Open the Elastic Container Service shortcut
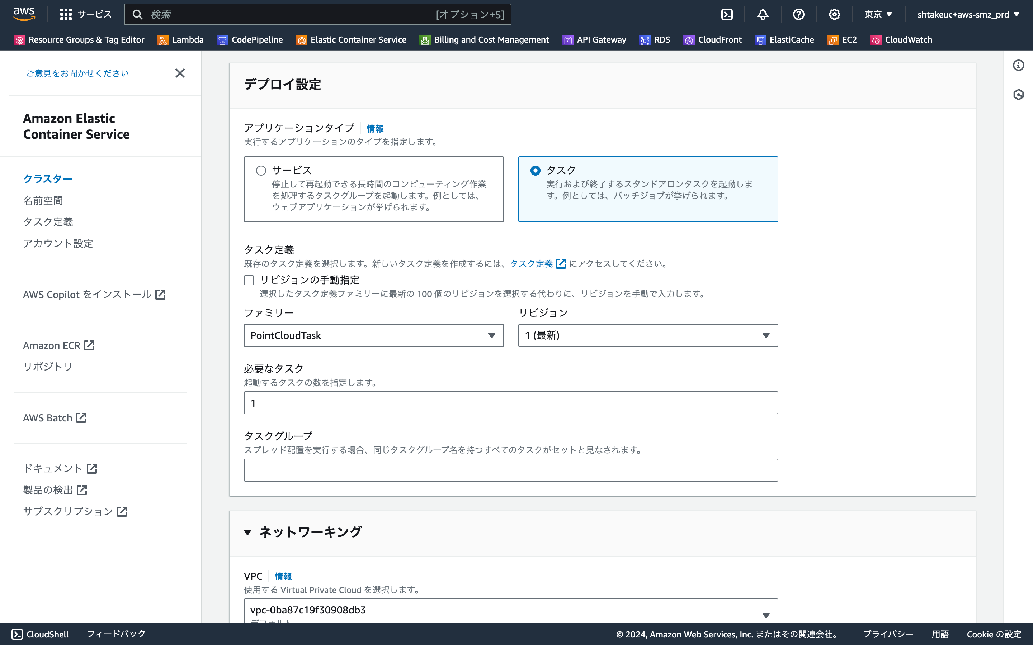The height and width of the screenshot is (645, 1033). pos(351,40)
